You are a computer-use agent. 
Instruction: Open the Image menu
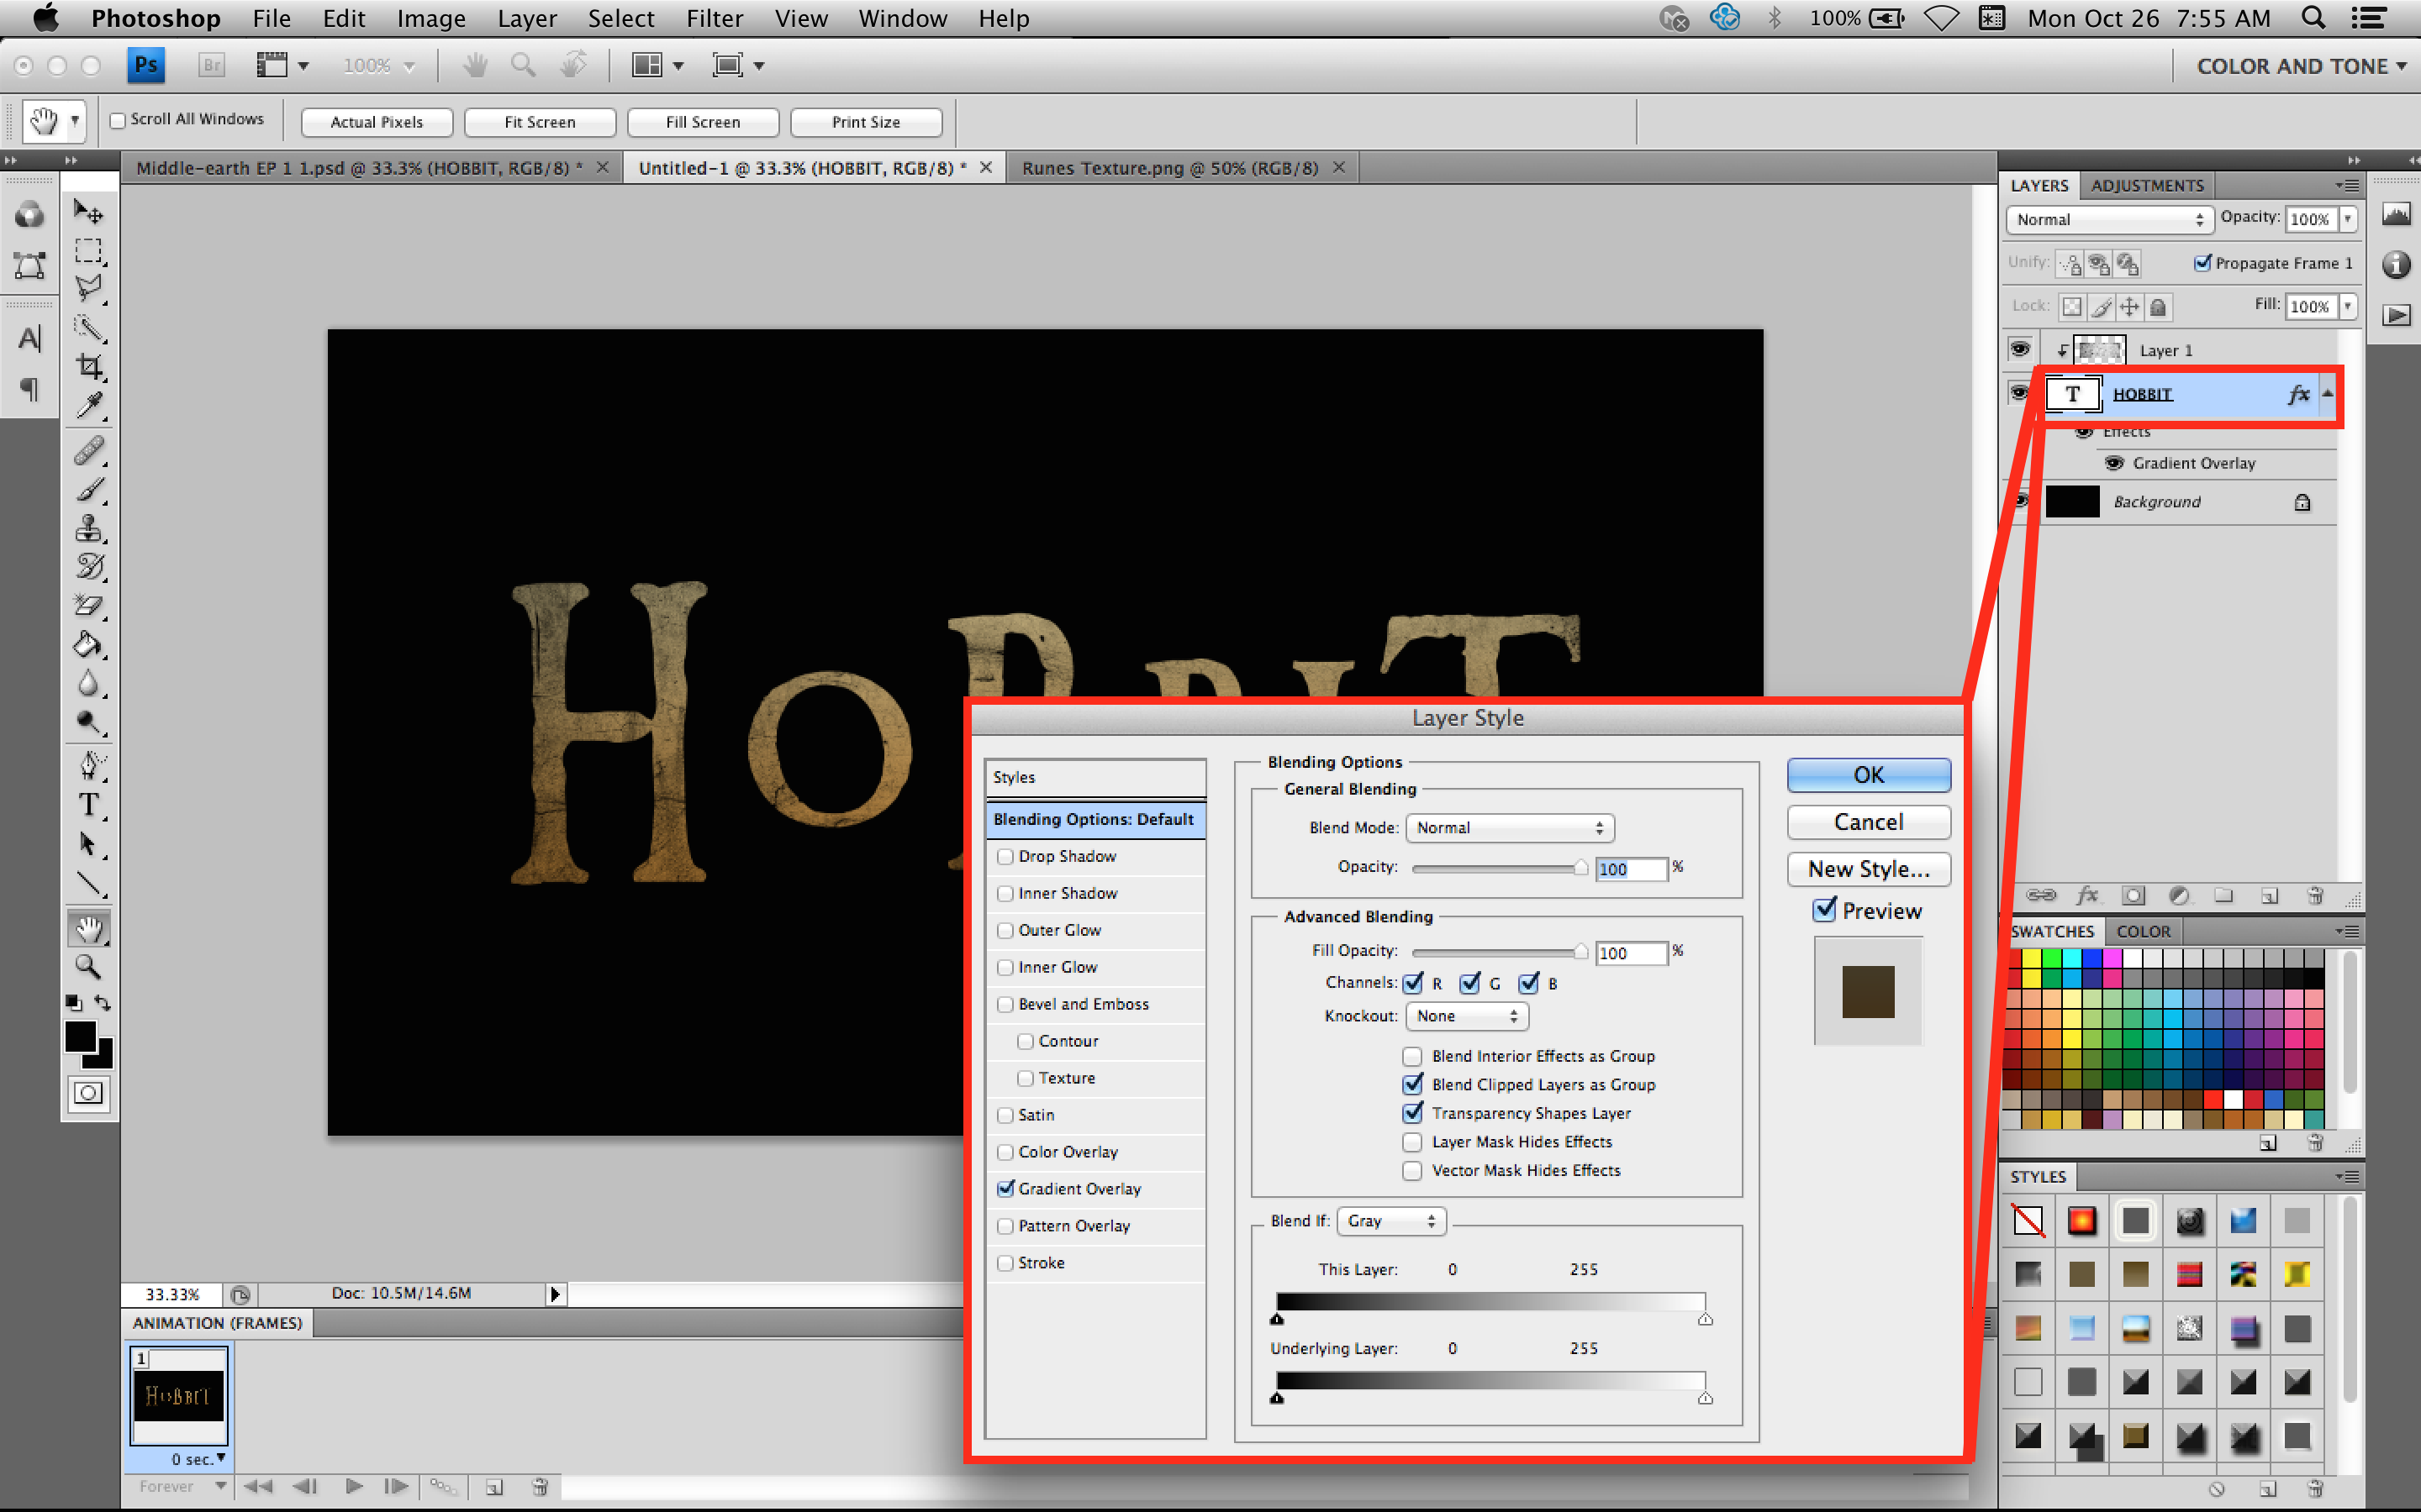pyautogui.click(x=431, y=18)
